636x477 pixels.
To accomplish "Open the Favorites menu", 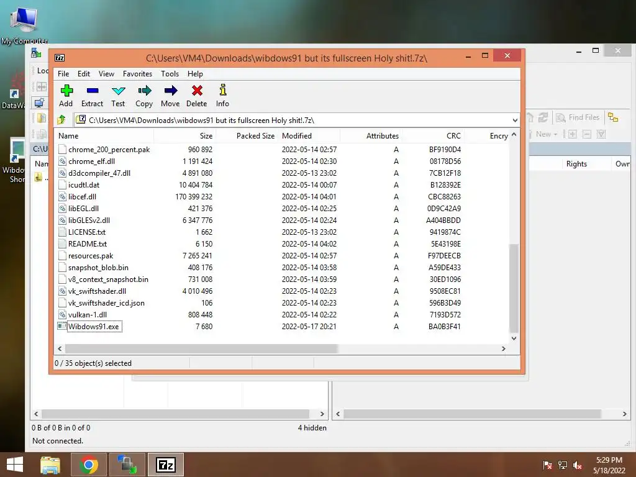I will click(x=137, y=74).
